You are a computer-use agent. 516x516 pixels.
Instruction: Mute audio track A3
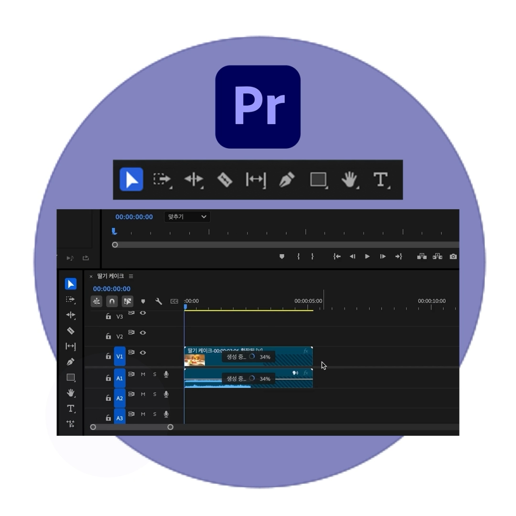[143, 414]
